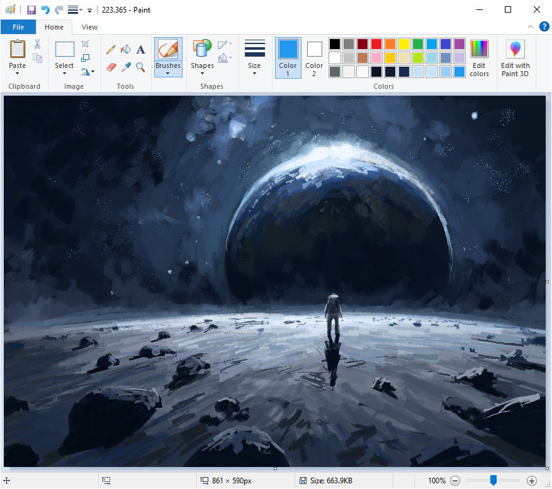Image resolution: width=552 pixels, height=489 pixels.
Task: Pick the green color swatch
Action: 418,44
